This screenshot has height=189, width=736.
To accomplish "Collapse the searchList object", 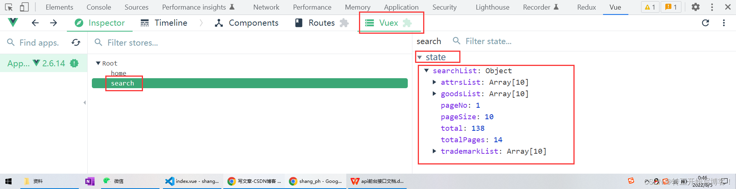I will click(x=426, y=71).
